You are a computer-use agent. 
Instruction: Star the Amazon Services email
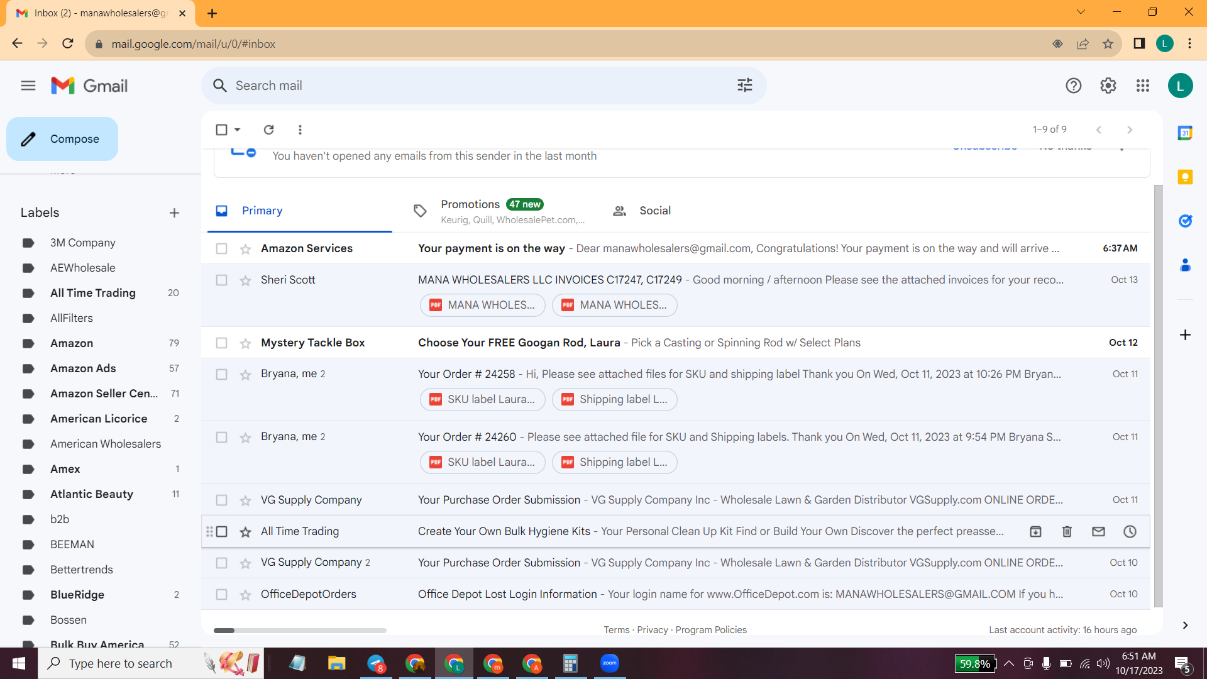pyautogui.click(x=245, y=249)
